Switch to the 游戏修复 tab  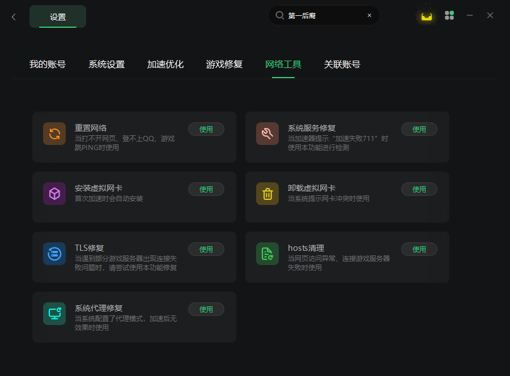224,65
